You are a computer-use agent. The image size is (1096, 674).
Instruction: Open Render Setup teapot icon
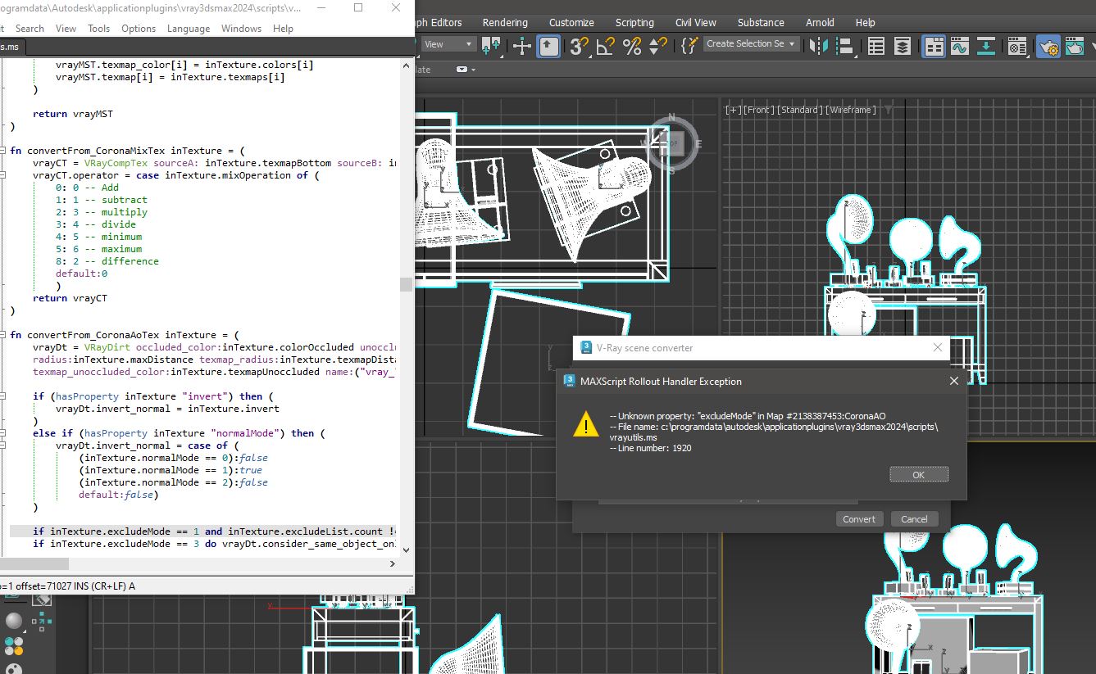(1048, 46)
